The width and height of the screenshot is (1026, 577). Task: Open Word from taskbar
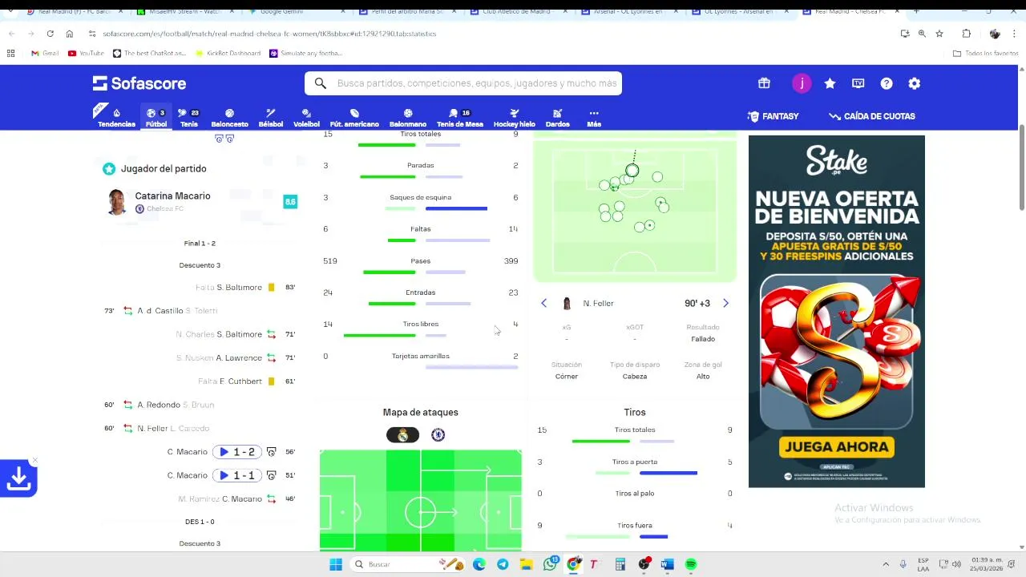click(x=667, y=564)
